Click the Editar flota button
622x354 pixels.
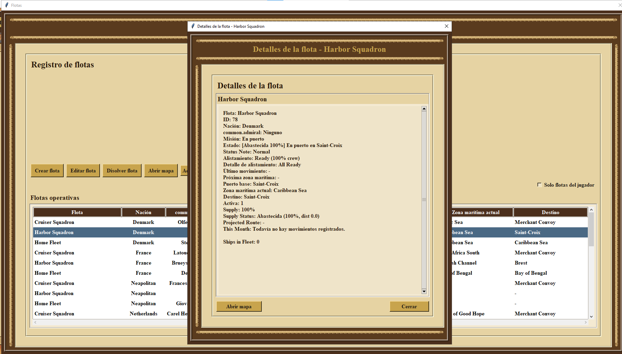(83, 171)
